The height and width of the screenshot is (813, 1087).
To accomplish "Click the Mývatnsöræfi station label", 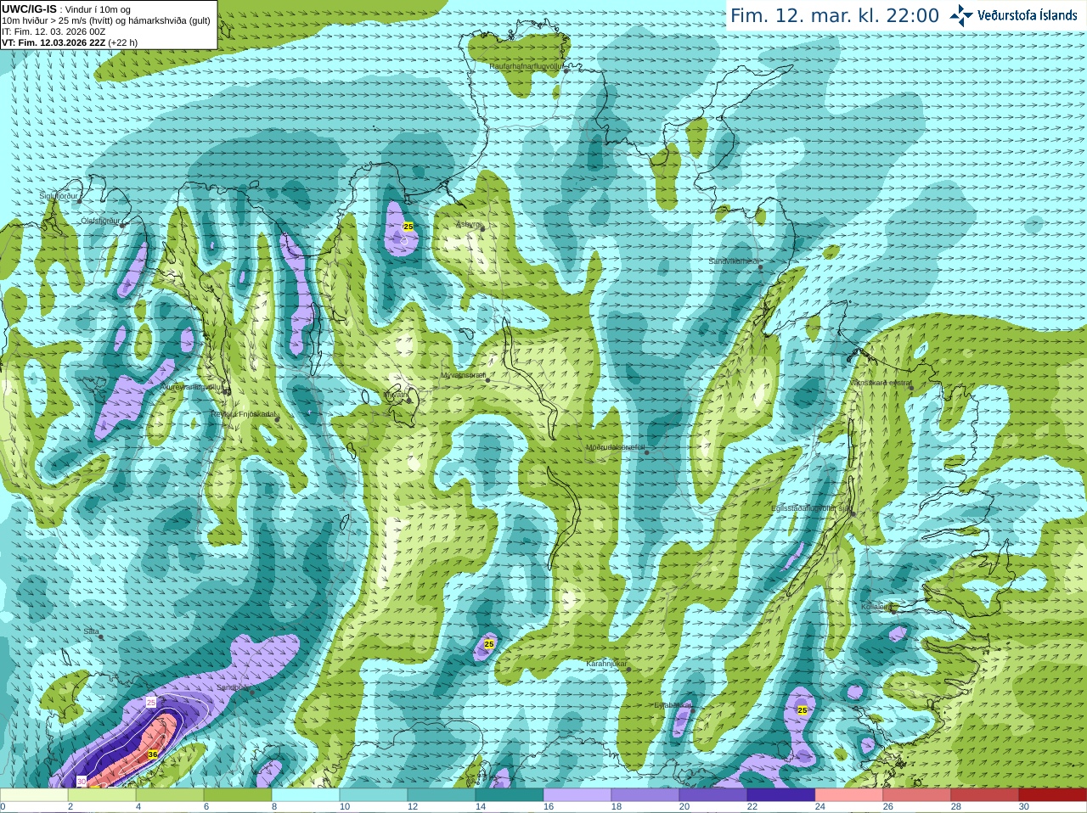I will [463, 375].
